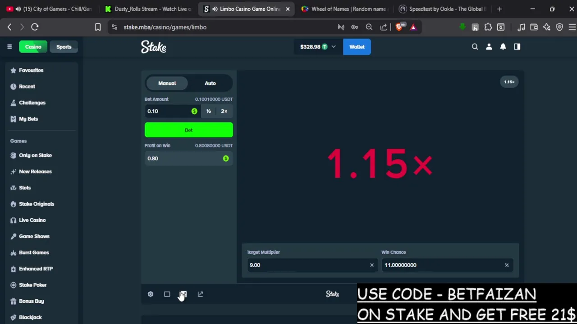Open game settings gear icon

(151, 294)
